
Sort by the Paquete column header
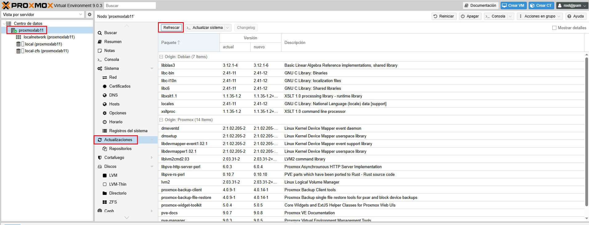pyautogui.click(x=189, y=42)
